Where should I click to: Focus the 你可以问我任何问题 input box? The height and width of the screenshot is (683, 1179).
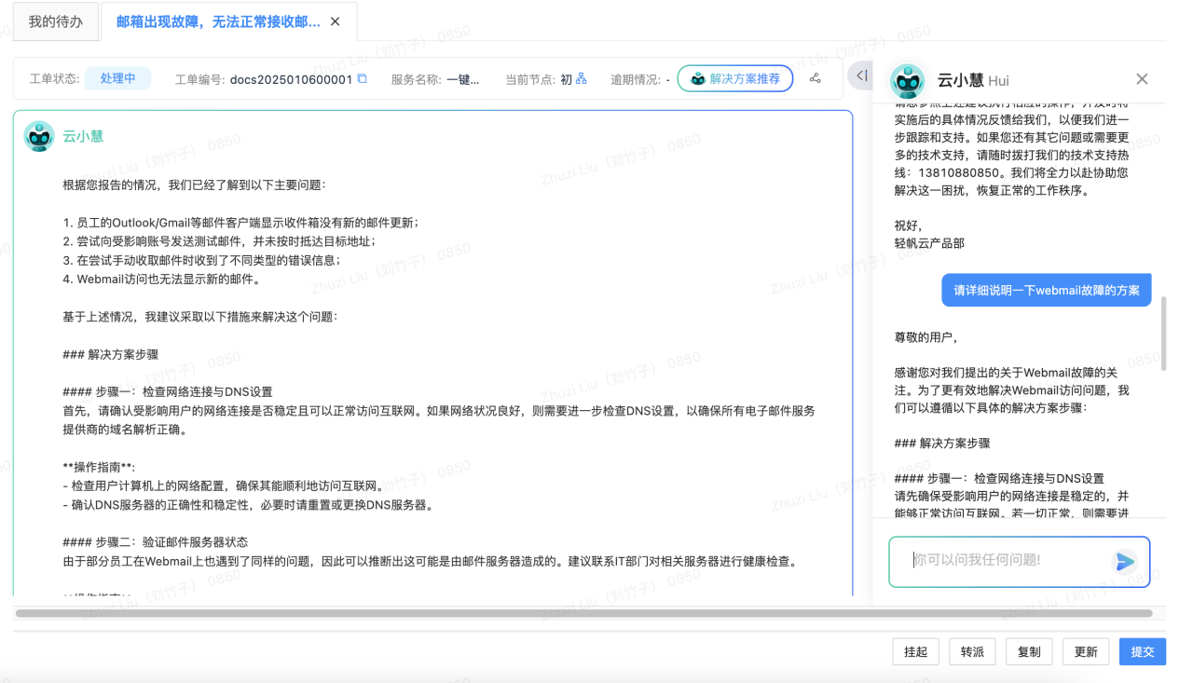1007,561
